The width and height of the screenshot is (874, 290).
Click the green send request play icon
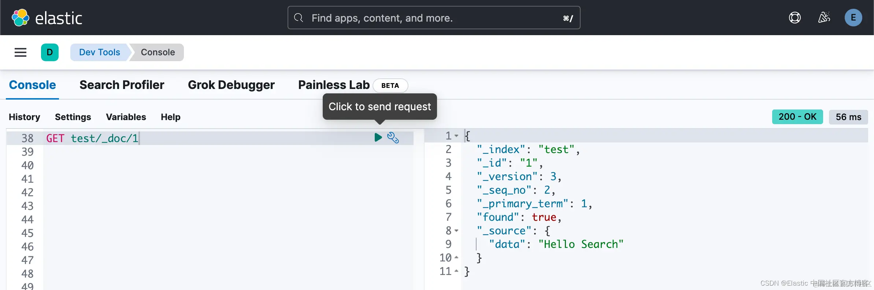coord(378,137)
